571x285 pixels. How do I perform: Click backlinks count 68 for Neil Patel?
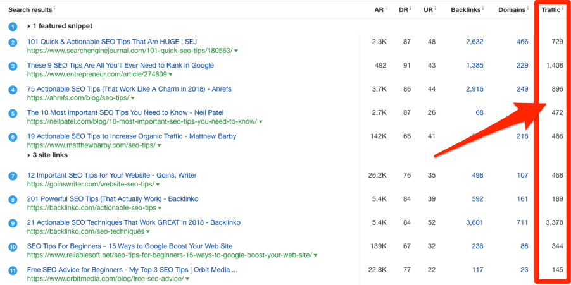tap(479, 113)
